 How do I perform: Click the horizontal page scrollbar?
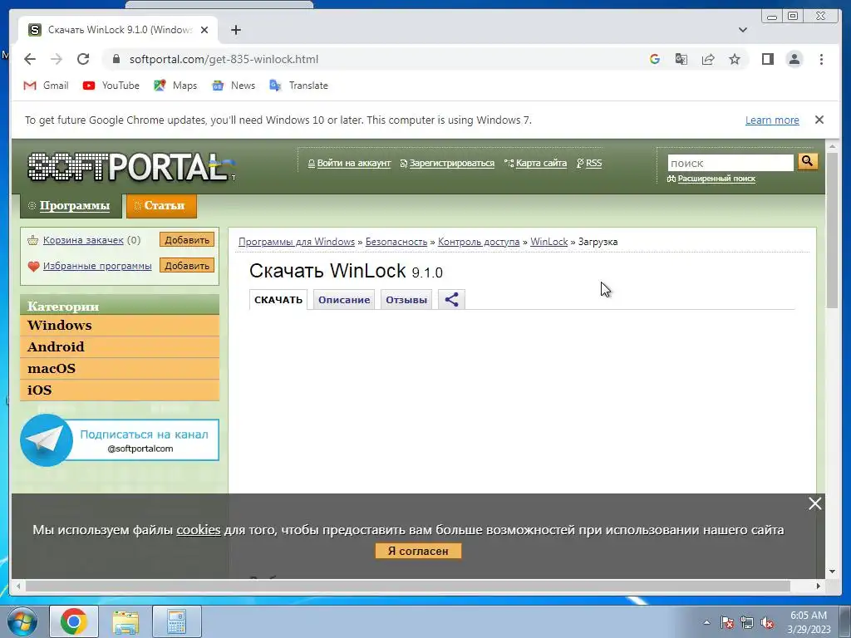(407, 586)
